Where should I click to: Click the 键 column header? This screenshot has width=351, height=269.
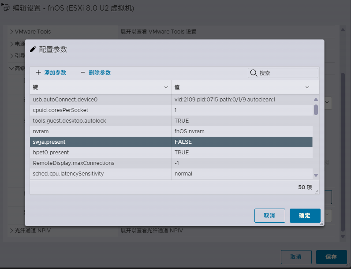[x=101, y=87]
